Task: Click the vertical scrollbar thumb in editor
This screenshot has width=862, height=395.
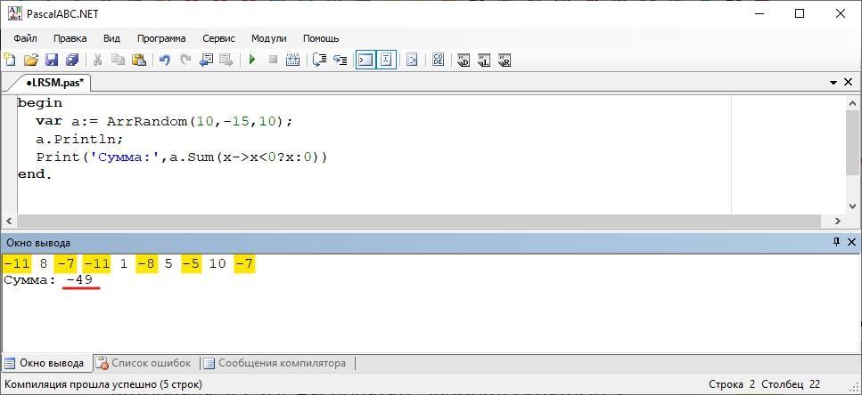Action: tap(852, 142)
